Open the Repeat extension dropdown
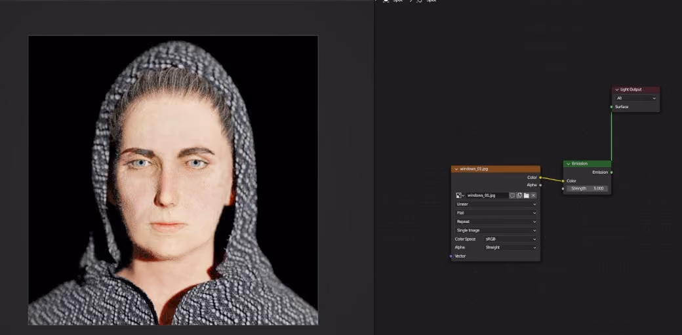The width and height of the screenshot is (682, 335). pyautogui.click(x=496, y=222)
